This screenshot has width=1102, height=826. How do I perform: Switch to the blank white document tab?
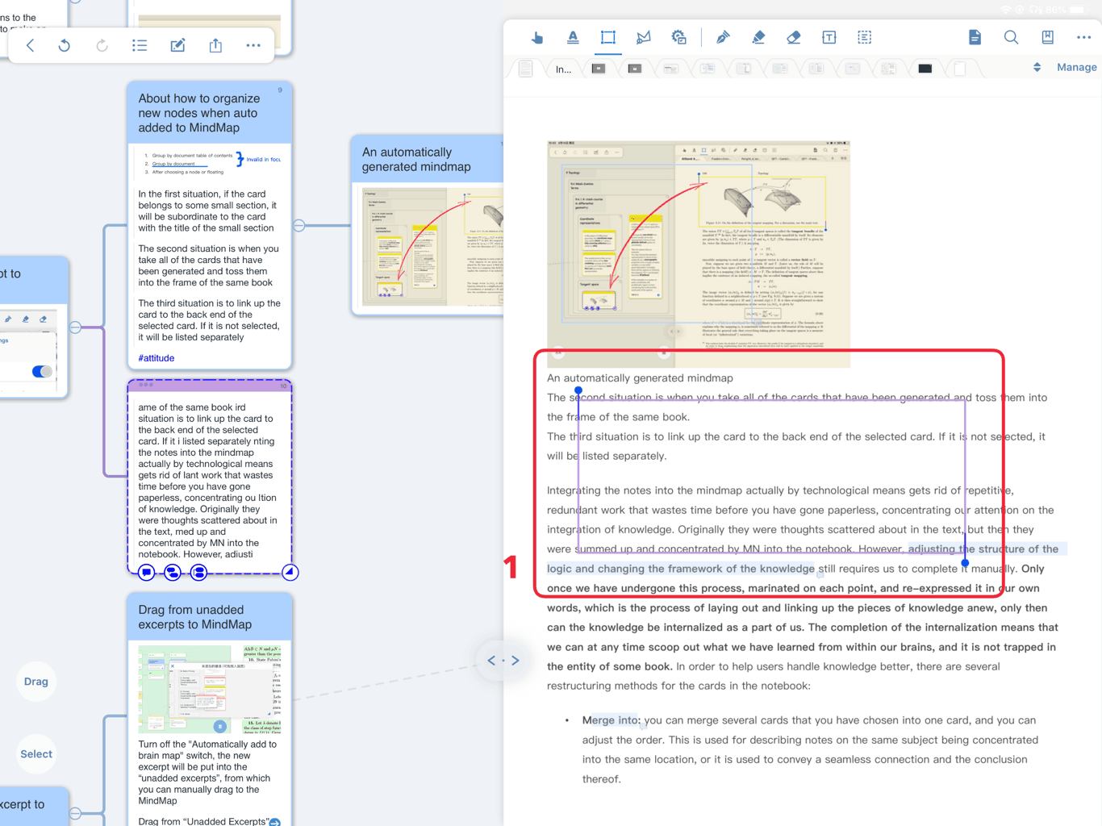(x=960, y=69)
